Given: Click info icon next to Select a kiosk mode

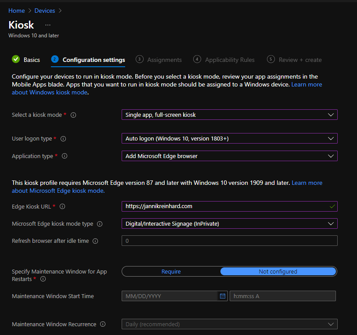Looking at the screenshot, I should click(73, 115).
